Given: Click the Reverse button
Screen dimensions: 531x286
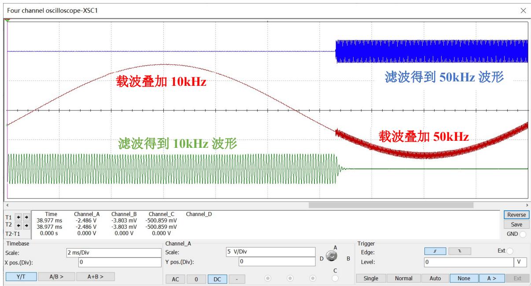Looking at the screenshot, I should coord(516,215).
